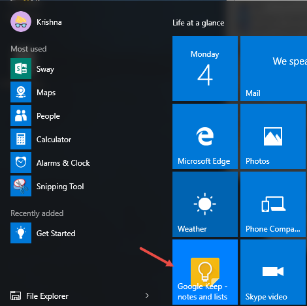
Task: Click the Krishna account name
Action: point(49,22)
